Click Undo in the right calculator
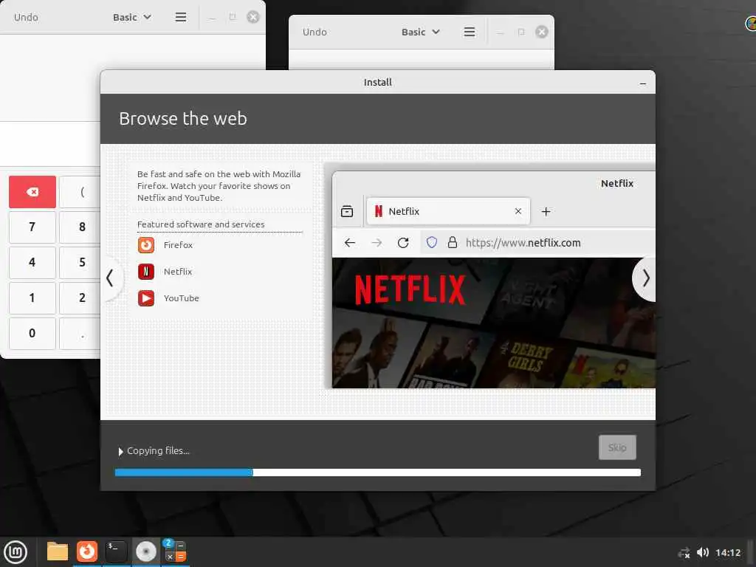 click(315, 32)
